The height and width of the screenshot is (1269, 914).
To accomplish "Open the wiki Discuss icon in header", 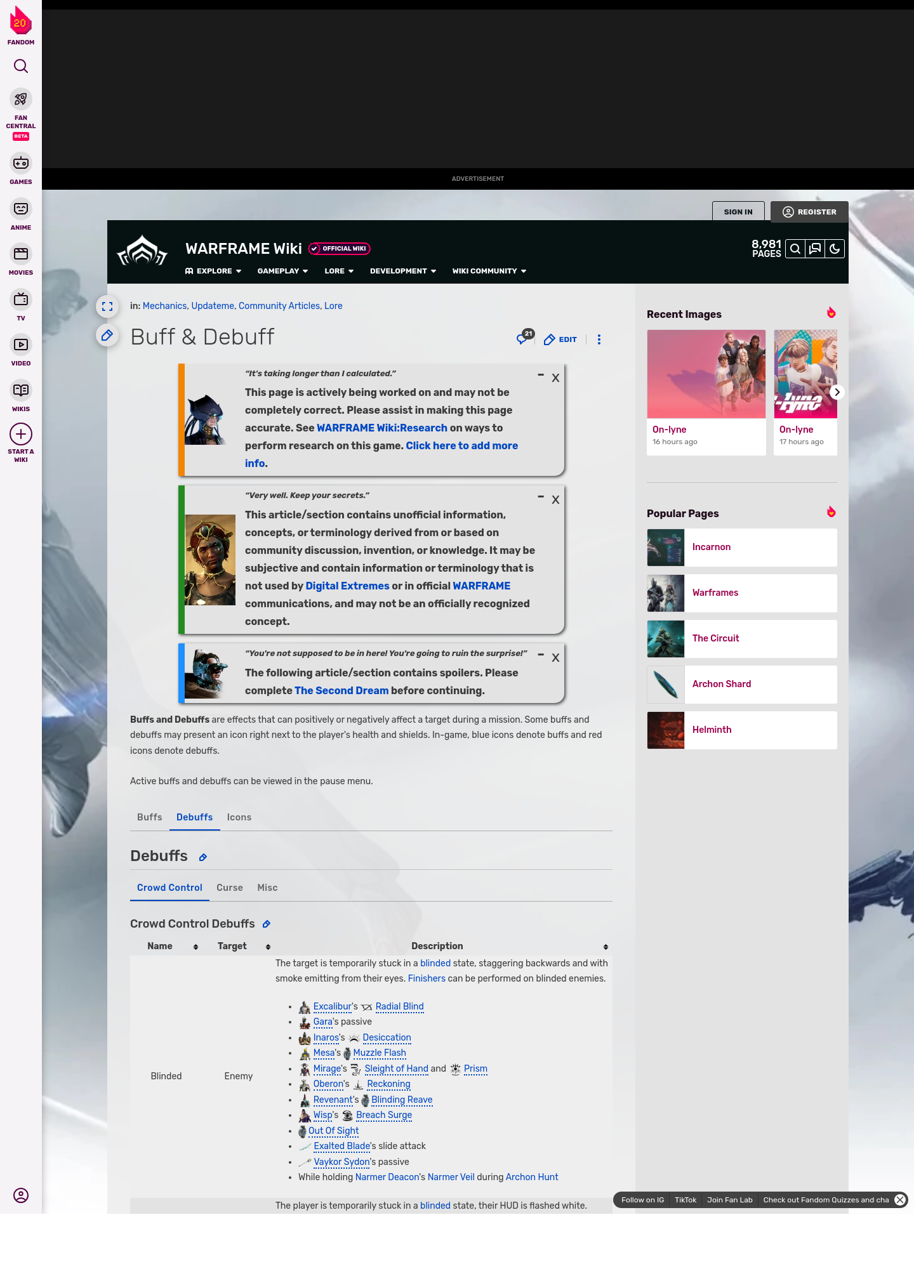I will click(815, 249).
